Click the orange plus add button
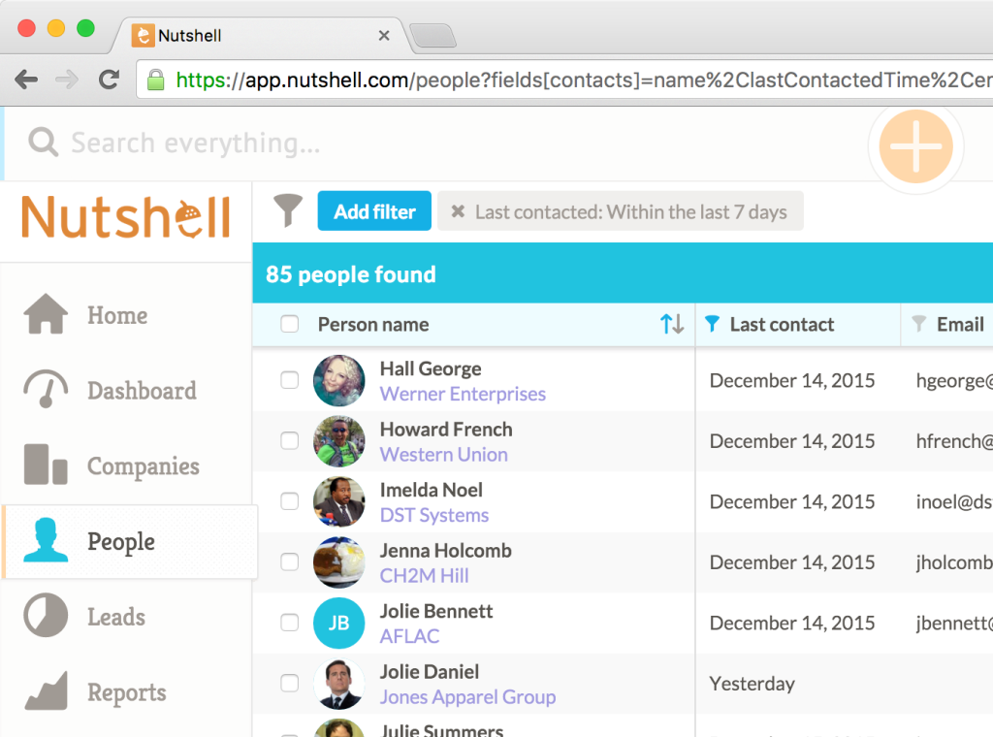This screenshot has height=737, width=993. click(x=915, y=146)
